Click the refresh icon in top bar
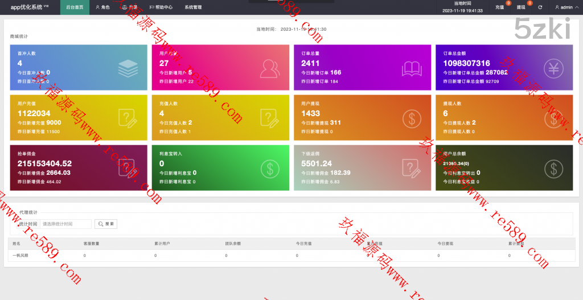This screenshot has height=300, width=583. point(540,7)
